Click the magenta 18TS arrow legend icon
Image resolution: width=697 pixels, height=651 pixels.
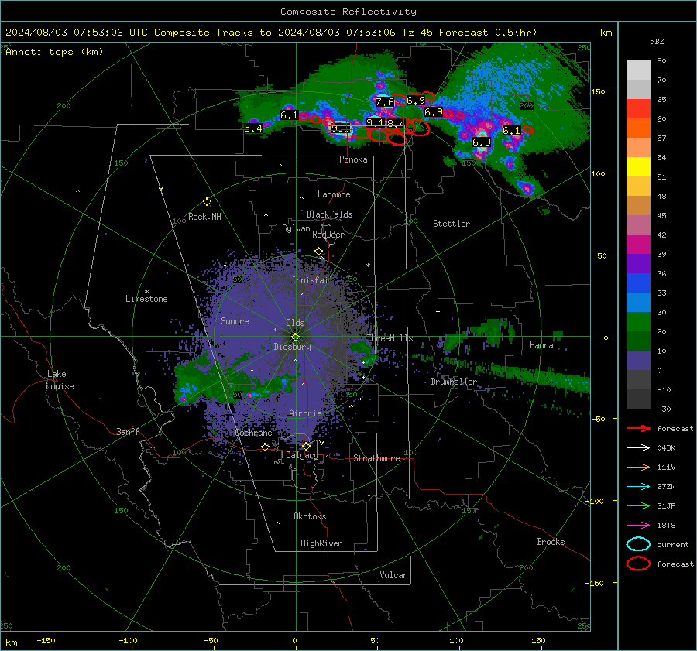[638, 526]
